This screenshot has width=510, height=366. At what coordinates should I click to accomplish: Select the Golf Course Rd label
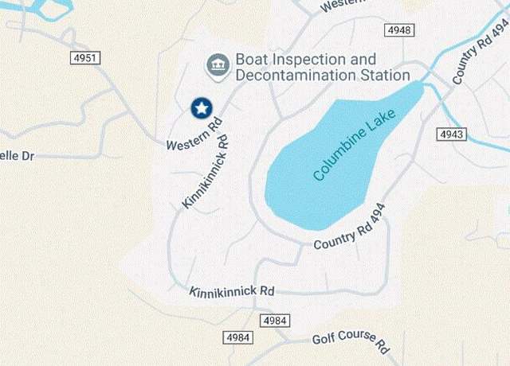351,342
